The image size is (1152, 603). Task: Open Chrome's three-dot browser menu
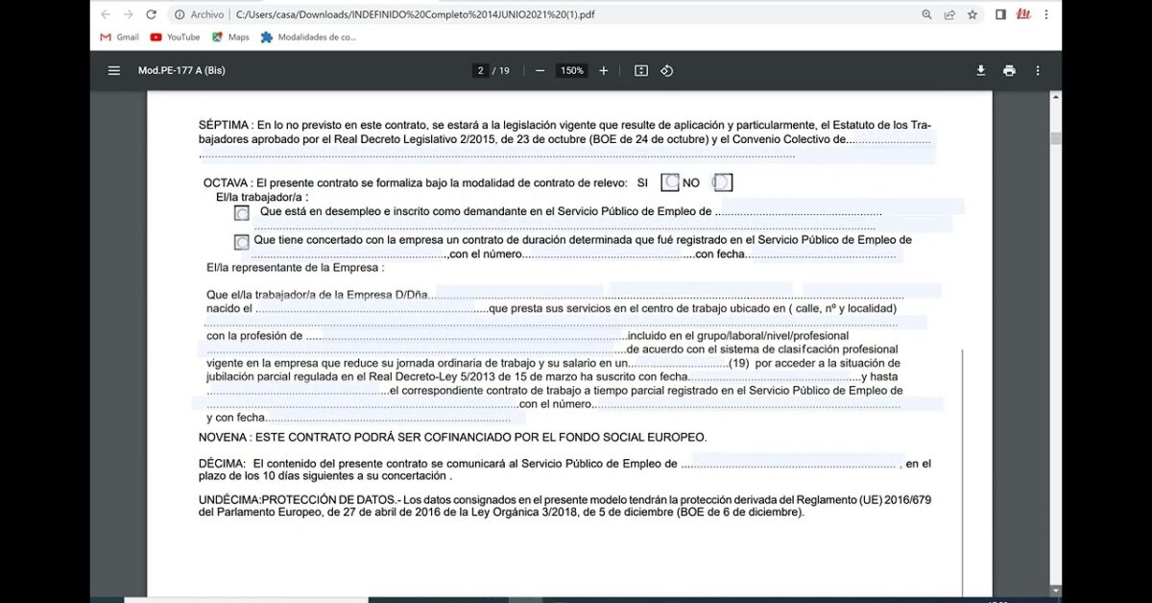click(x=1045, y=14)
